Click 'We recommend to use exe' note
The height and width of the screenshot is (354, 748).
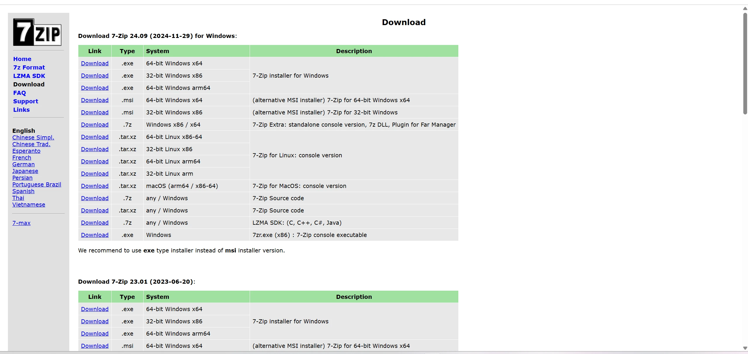point(181,250)
